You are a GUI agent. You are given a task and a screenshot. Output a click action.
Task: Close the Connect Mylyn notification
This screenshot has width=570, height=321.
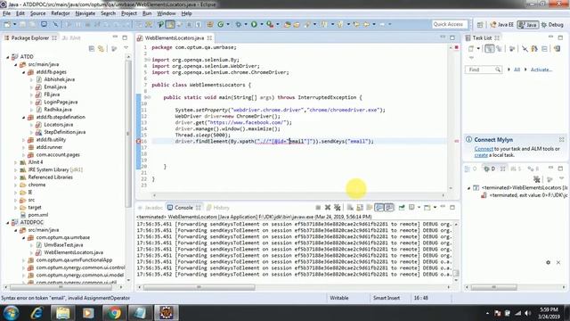(x=561, y=140)
